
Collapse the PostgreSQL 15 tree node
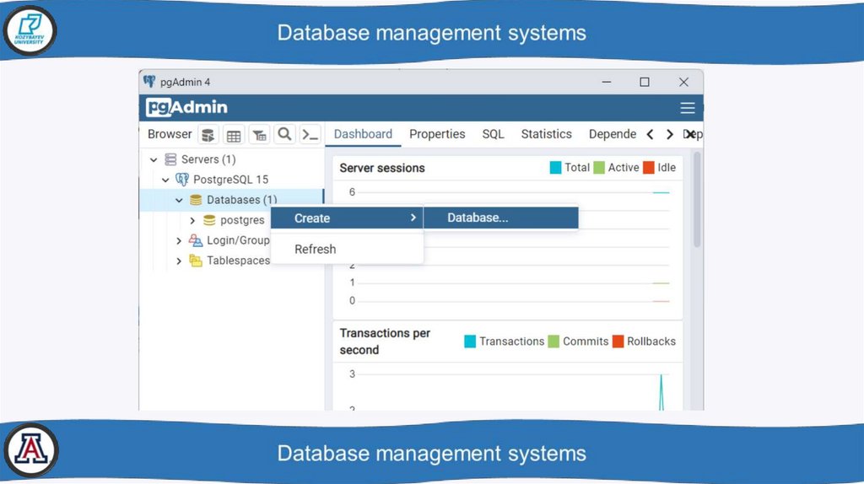(165, 180)
